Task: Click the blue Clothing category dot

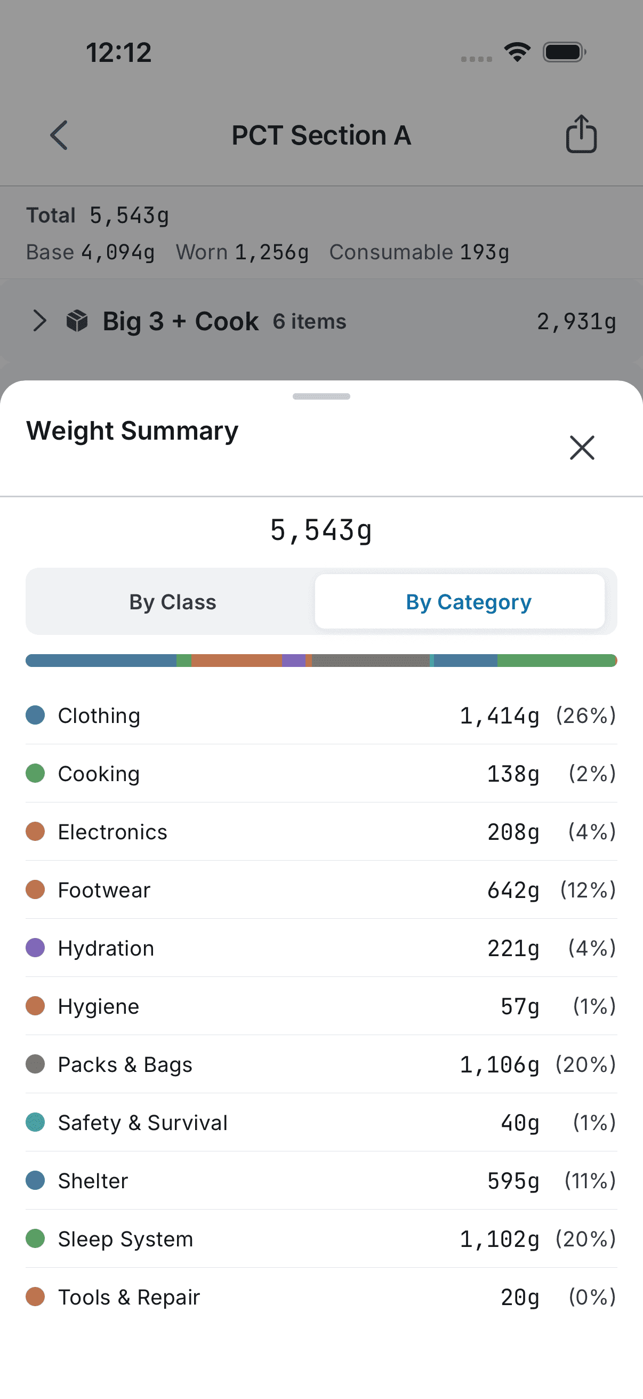Action: coord(35,716)
